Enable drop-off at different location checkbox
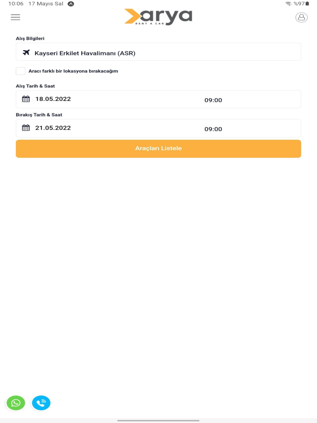 pyautogui.click(x=21, y=71)
